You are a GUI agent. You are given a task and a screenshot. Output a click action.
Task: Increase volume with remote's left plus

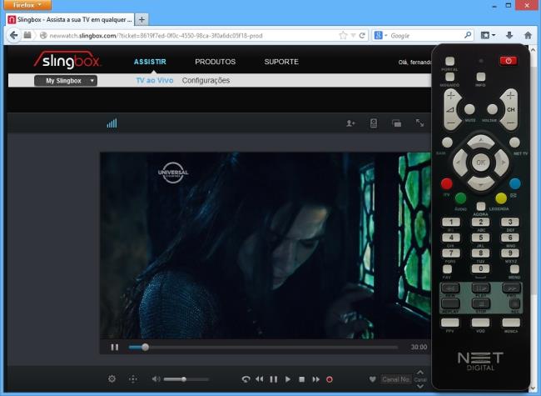(x=451, y=95)
